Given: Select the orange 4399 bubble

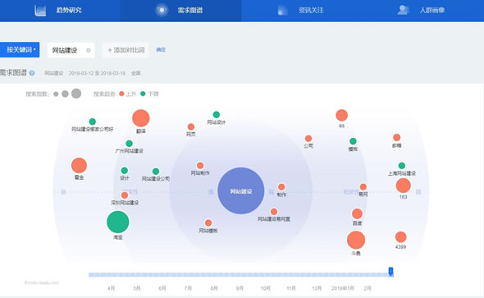Looking at the screenshot, I should coord(400,237).
